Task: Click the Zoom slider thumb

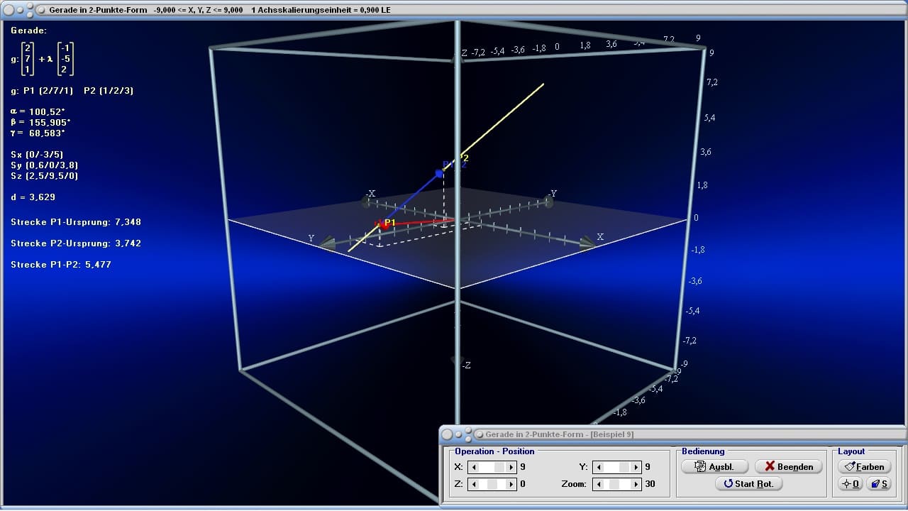Action: pyautogui.click(x=614, y=484)
